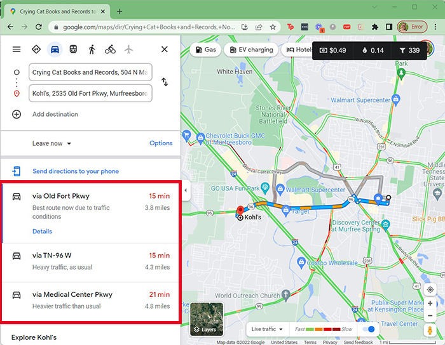Filter map by EV charging
Viewport: 445px width, 345px height.
pos(251,50)
